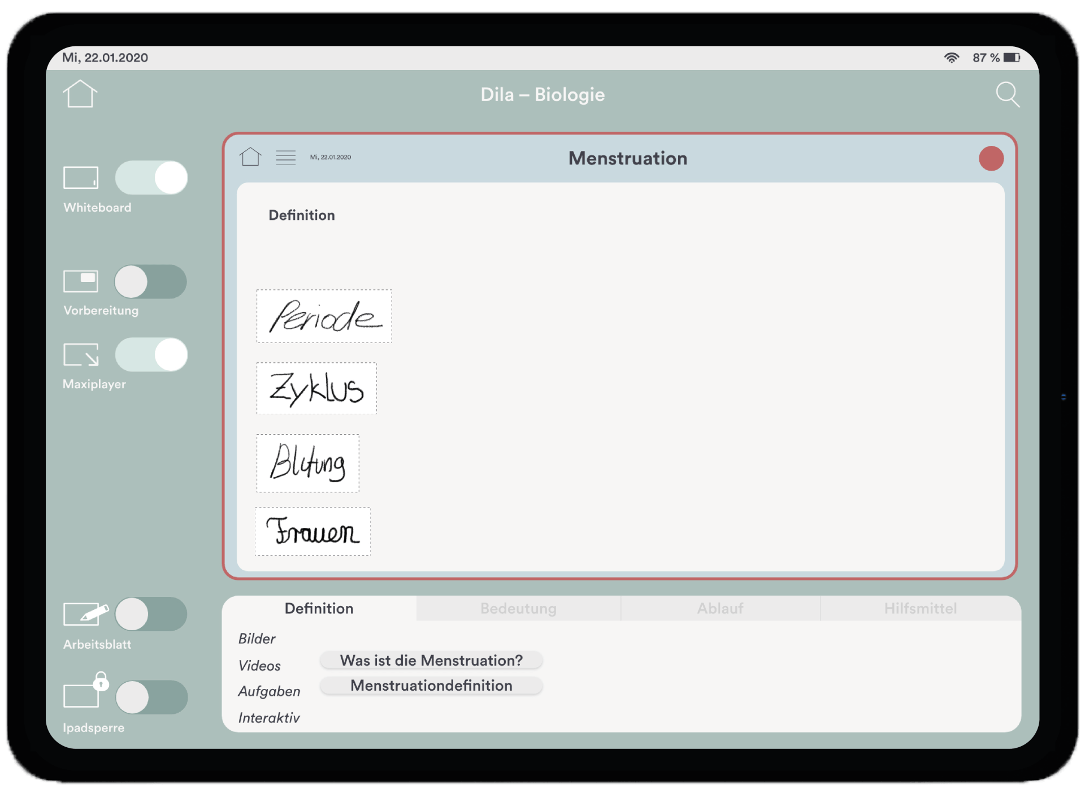Open video 'Was ist die Menstruation?'
The width and height of the screenshot is (1085, 793).
point(431,660)
